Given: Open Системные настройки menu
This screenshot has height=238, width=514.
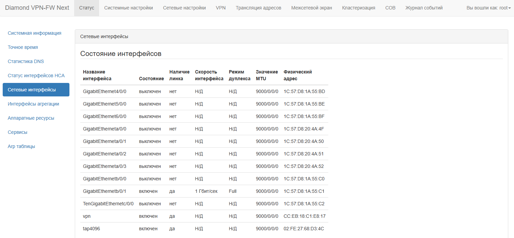Looking at the screenshot, I should tap(128, 8).
